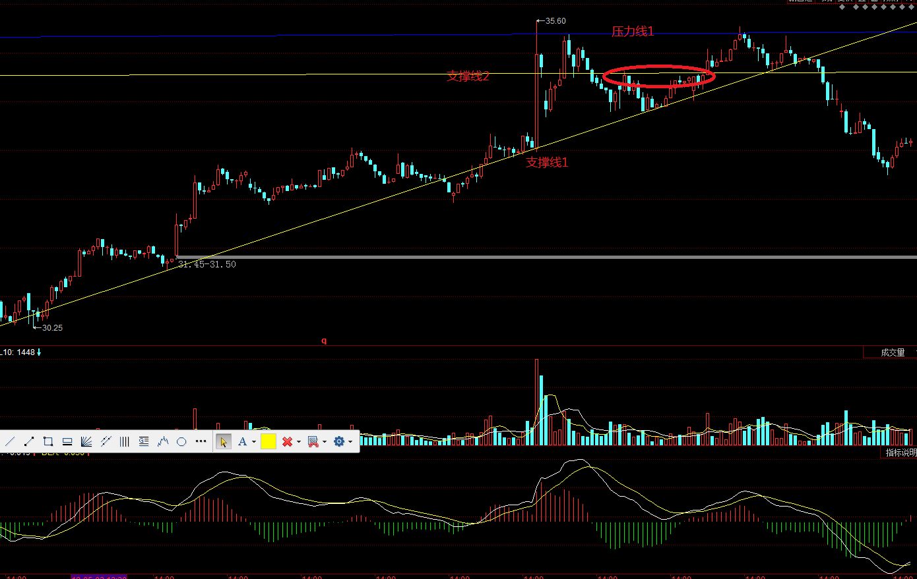Choose the rectangle drawing tool
Image resolution: width=917 pixels, height=579 pixels.
(x=47, y=441)
